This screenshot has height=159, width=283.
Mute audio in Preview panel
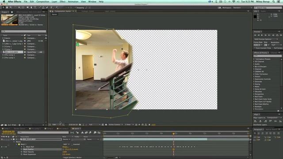[273, 35]
